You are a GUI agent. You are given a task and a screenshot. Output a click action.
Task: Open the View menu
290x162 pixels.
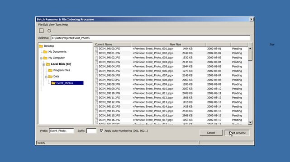click(52, 25)
